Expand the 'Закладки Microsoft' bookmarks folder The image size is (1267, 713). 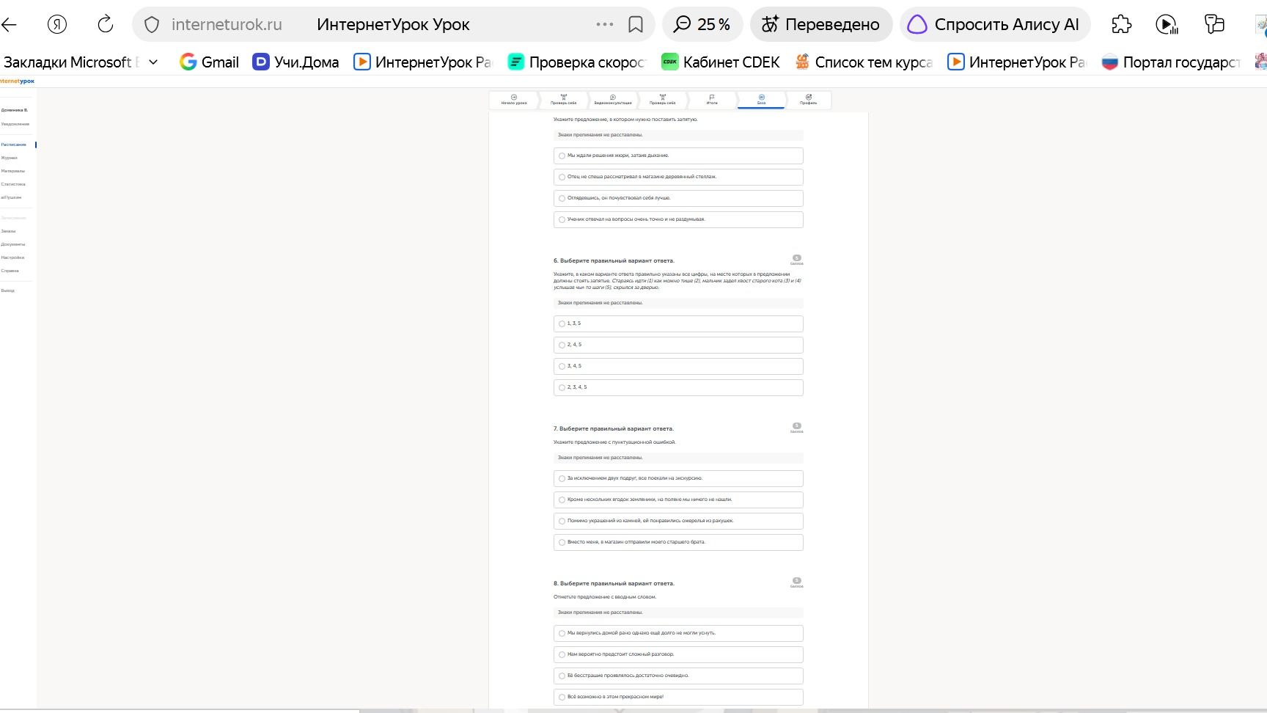click(81, 62)
